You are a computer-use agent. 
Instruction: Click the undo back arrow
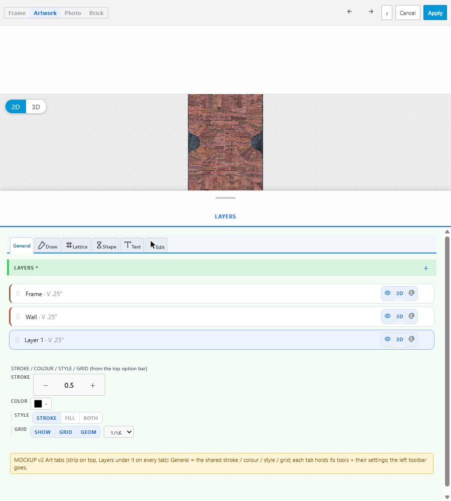pyautogui.click(x=350, y=12)
